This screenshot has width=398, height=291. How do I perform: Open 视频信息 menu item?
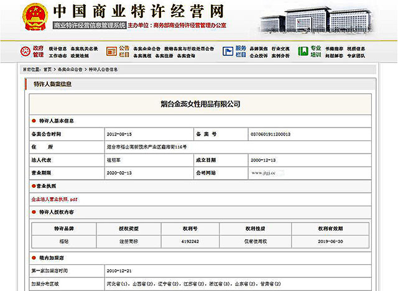[356, 48]
